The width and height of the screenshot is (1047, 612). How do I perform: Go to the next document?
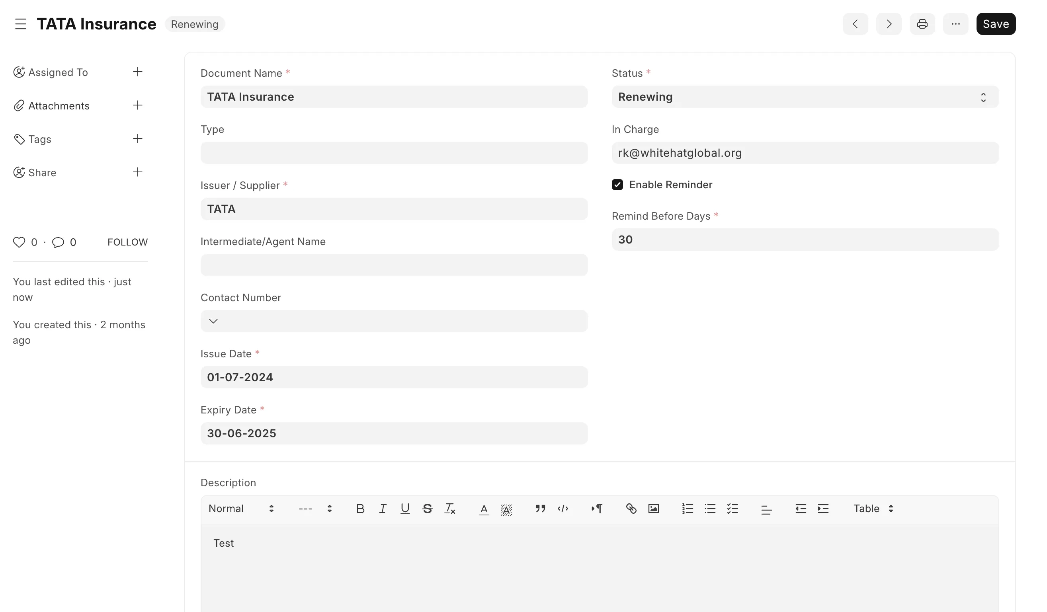[x=889, y=24]
